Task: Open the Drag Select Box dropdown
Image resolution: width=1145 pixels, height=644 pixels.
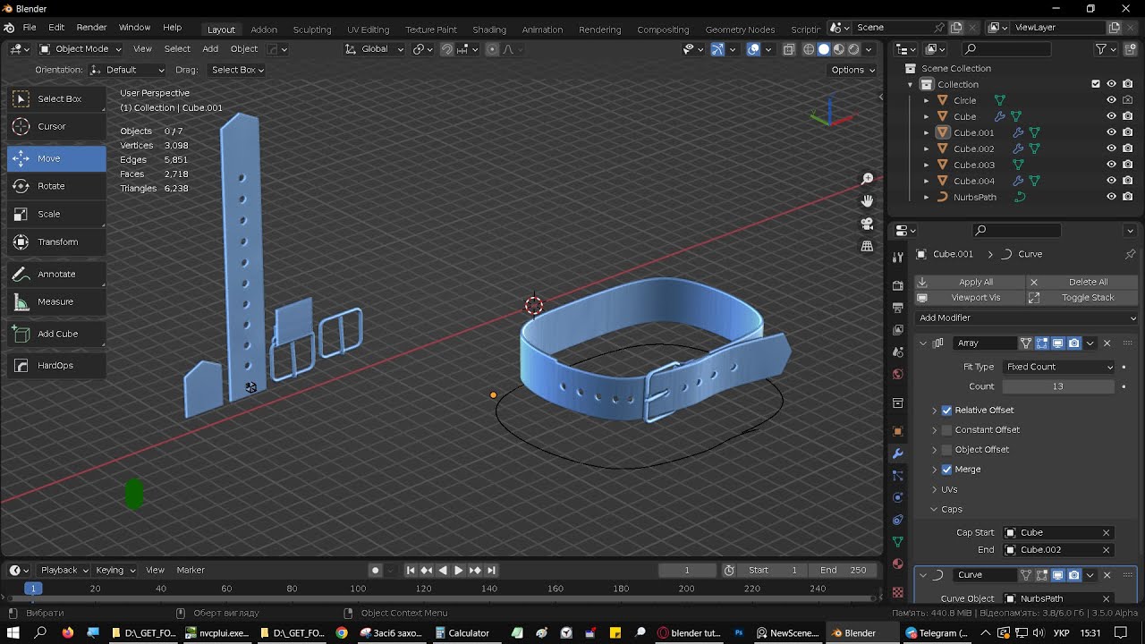Action: click(236, 70)
